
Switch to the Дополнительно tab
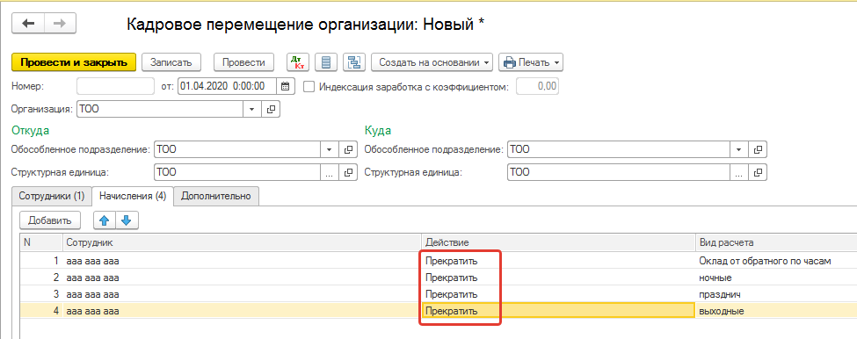(216, 197)
